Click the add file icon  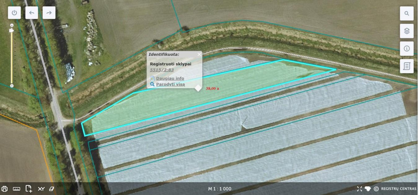pyautogui.click(x=29, y=188)
